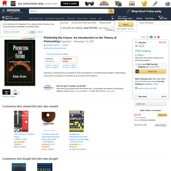The height and width of the screenshot is (171, 171).
Task: Select the Buy Used radio button
Action: click(x=136, y=96)
